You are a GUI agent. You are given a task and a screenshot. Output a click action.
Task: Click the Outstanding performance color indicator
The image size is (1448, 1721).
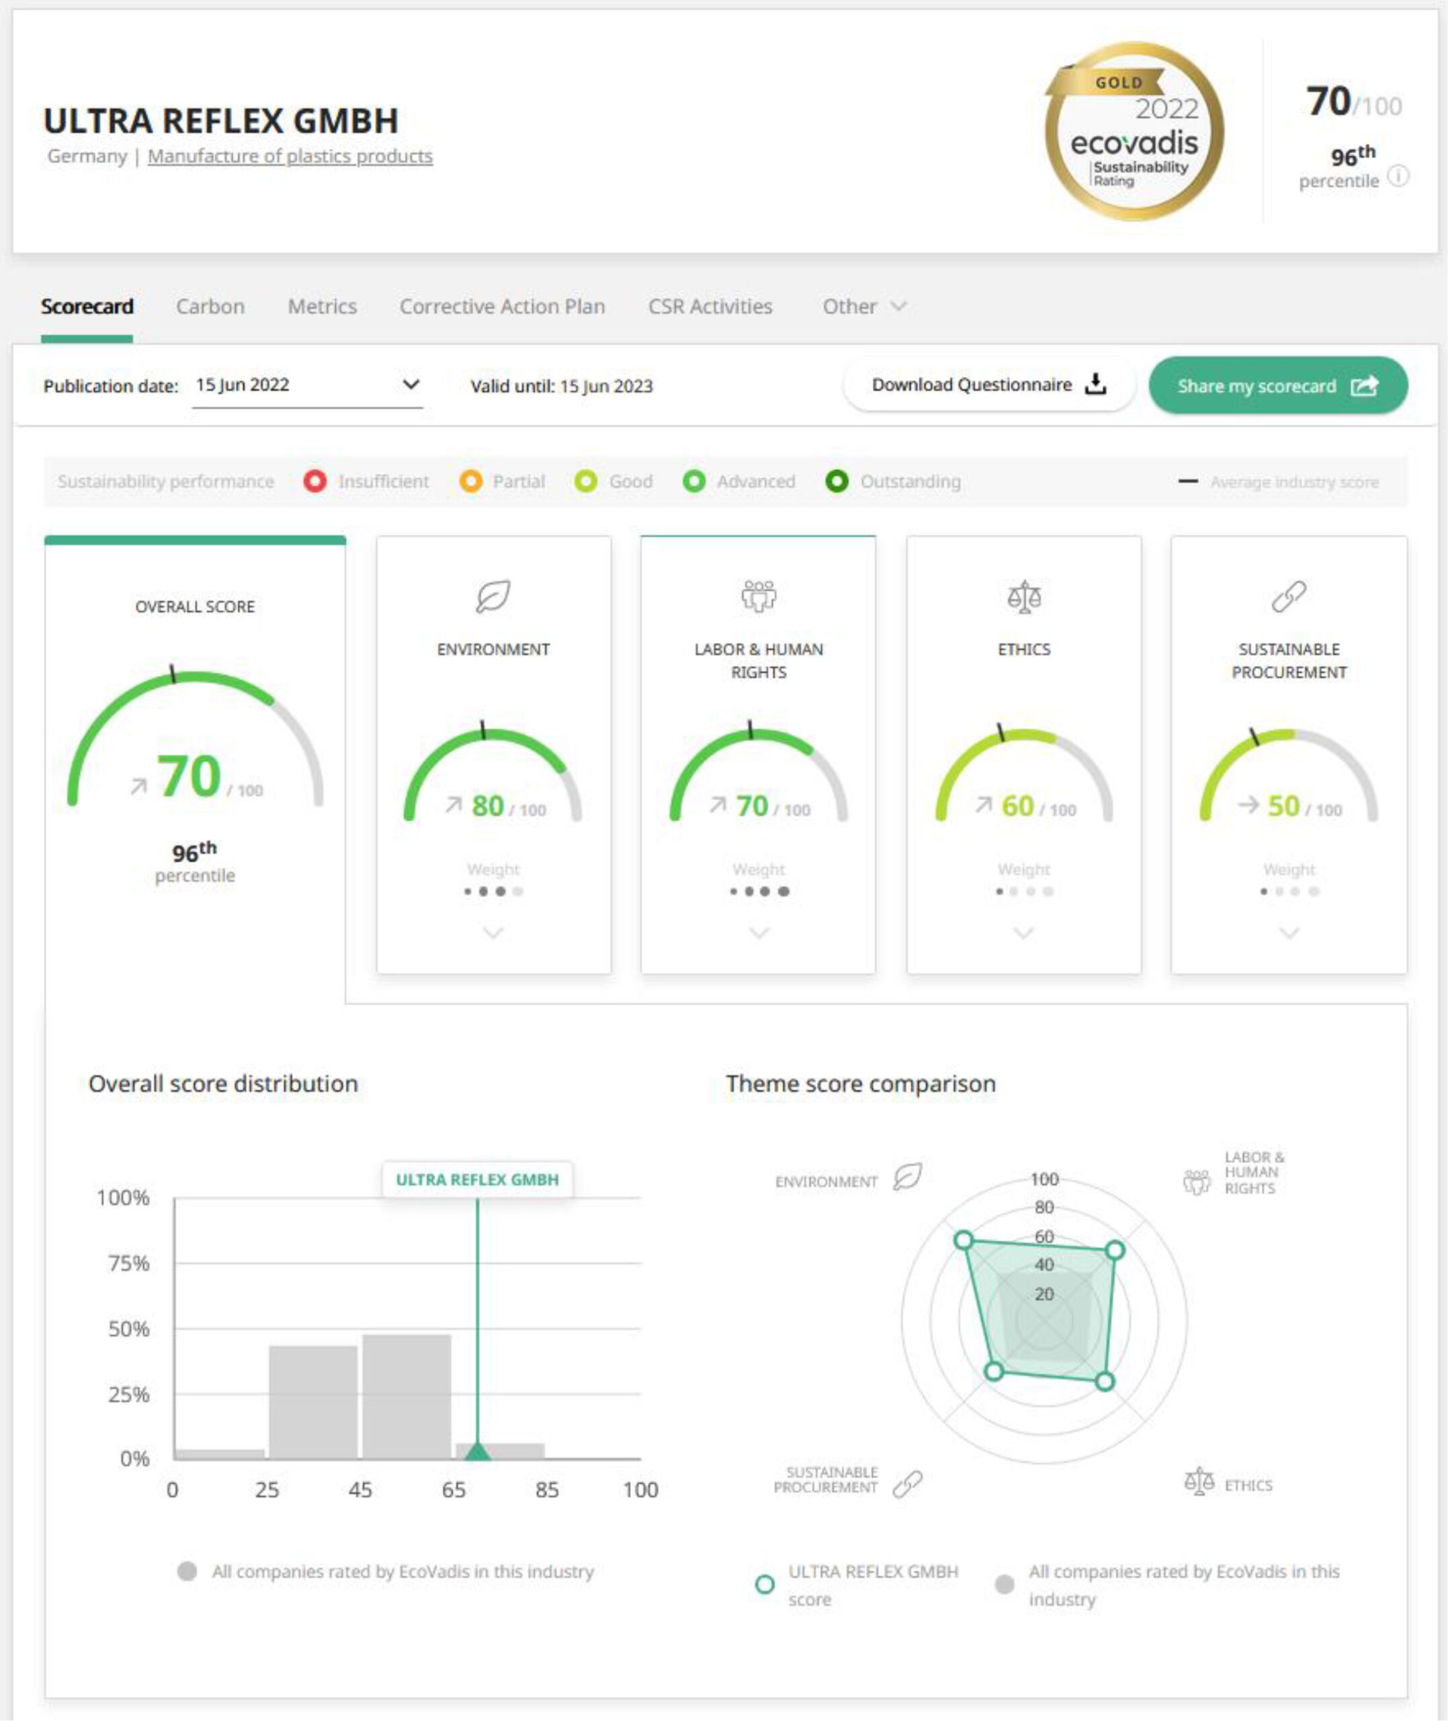pos(837,481)
